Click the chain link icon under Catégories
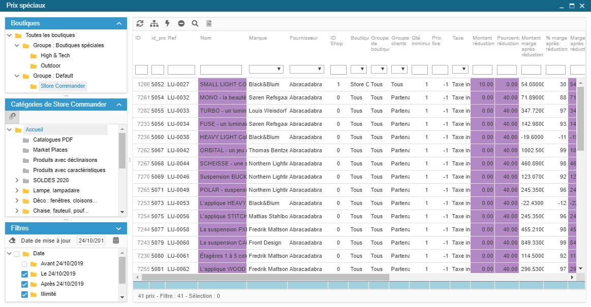 point(13,116)
